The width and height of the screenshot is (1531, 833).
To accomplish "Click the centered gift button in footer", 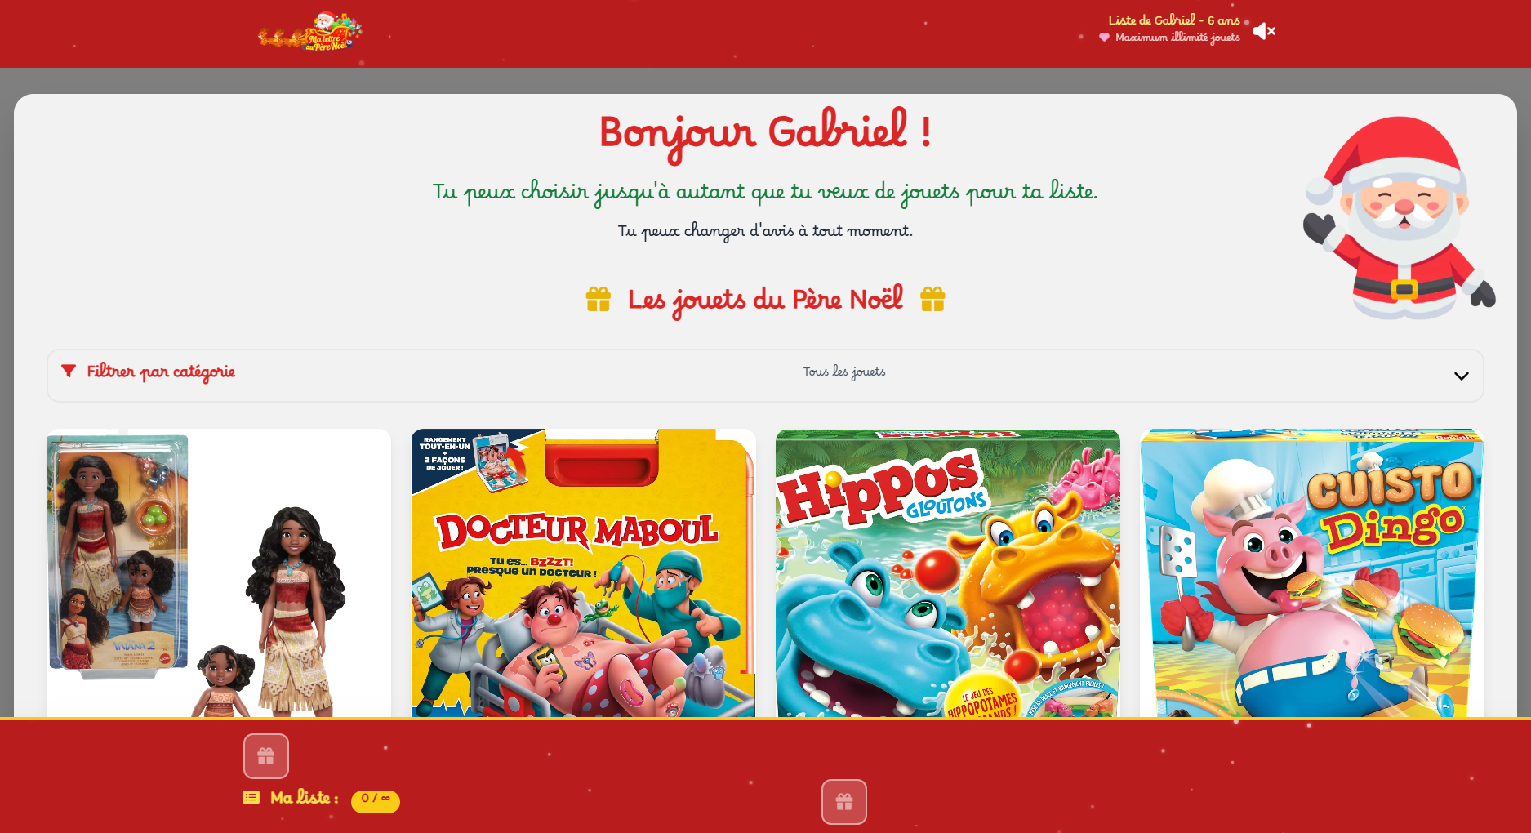I will click(844, 802).
